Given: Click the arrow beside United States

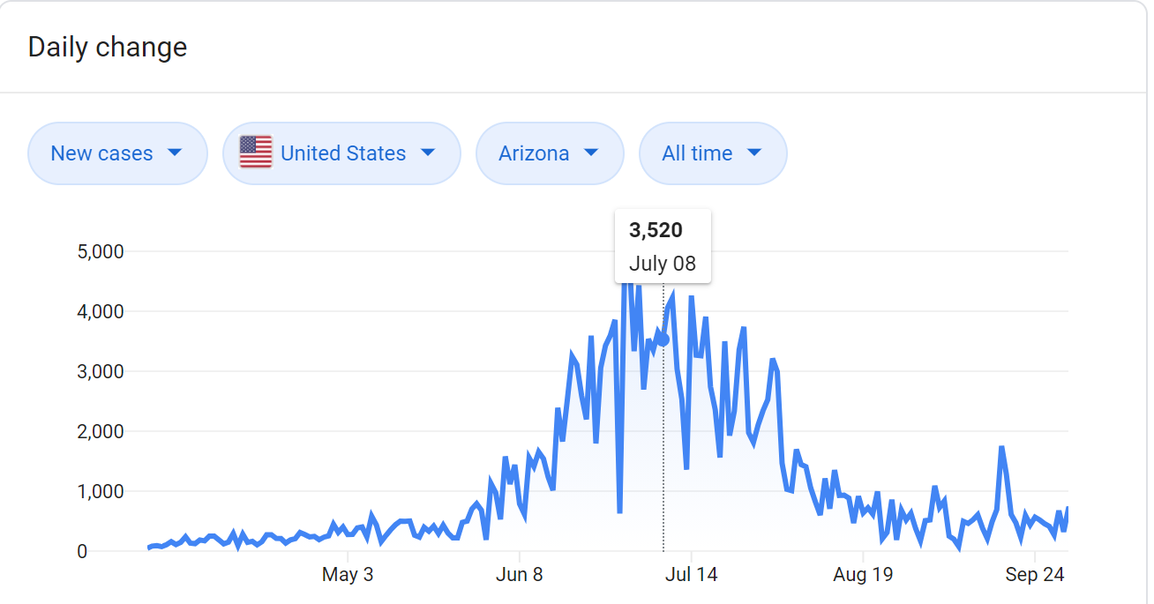Looking at the screenshot, I should (x=428, y=153).
